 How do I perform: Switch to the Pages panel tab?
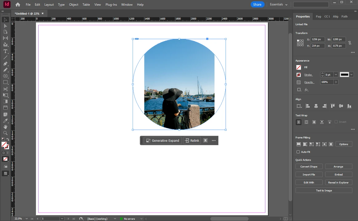(318, 16)
